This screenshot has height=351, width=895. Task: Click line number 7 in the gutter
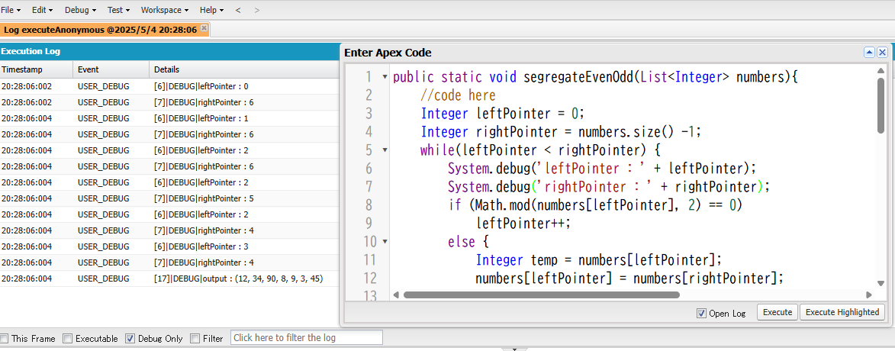point(367,187)
